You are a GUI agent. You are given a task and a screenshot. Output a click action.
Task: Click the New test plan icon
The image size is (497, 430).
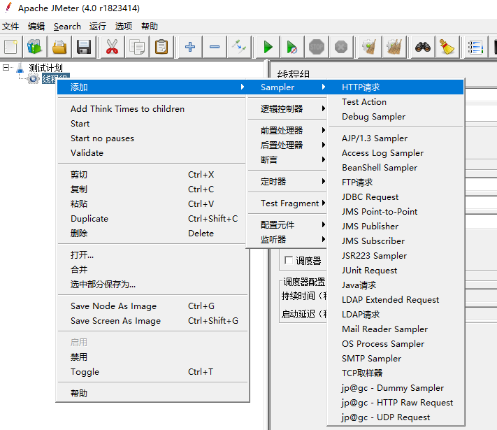click(x=10, y=48)
